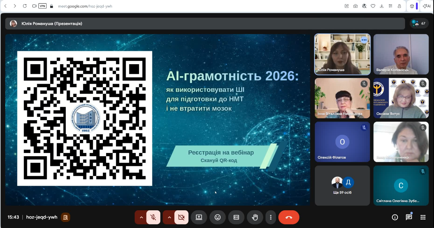Click the VPN badge in the address bar
This screenshot has width=434, height=228.
pyautogui.click(x=42, y=6)
